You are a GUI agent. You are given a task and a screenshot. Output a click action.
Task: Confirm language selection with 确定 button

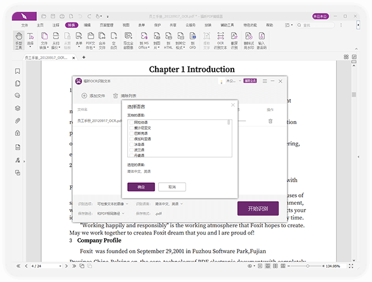pyautogui.click(x=141, y=187)
